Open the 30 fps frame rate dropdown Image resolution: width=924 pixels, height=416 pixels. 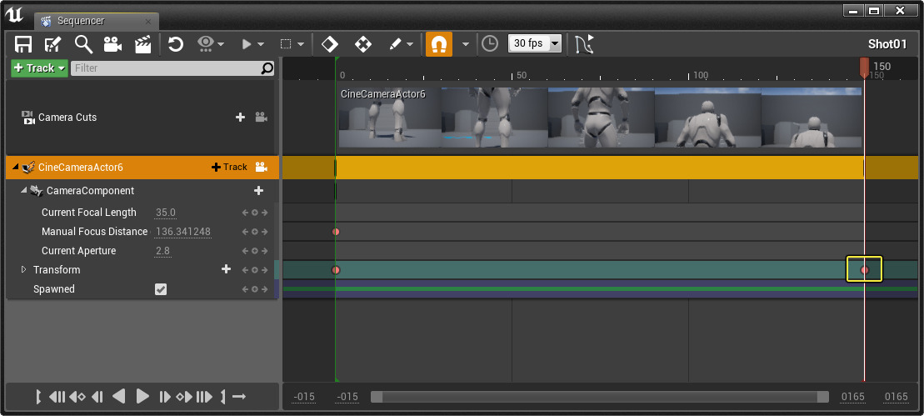(535, 43)
